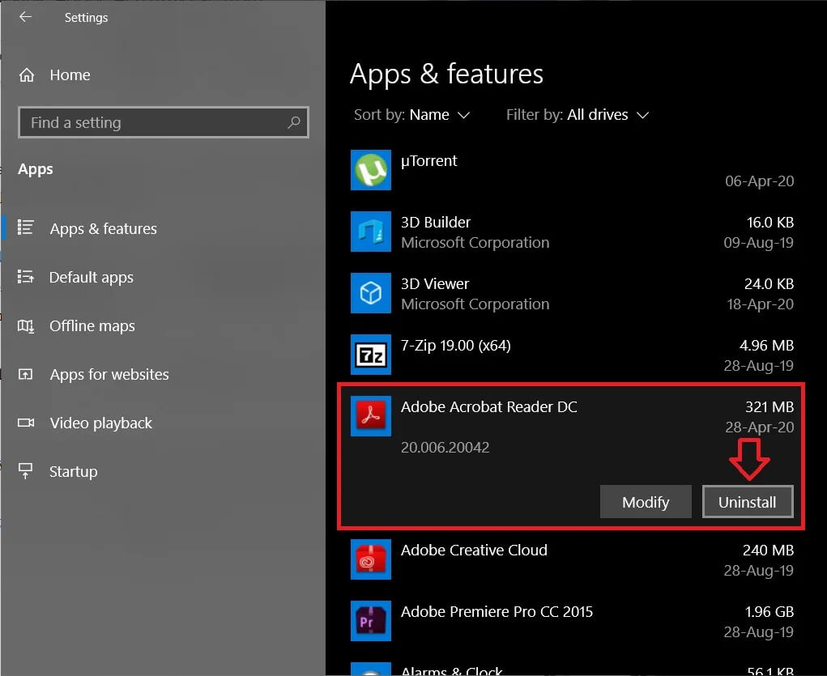Click Microsoft Corporation under 3D Viewer
The width and height of the screenshot is (827, 676).
[x=475, y=304]
